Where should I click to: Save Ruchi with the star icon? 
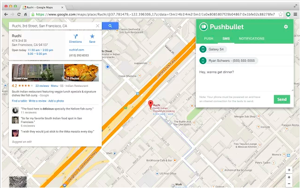[x=92, y=39]
